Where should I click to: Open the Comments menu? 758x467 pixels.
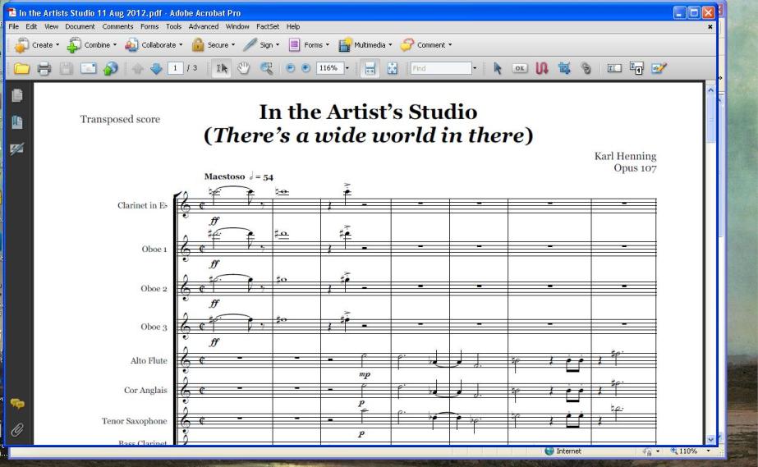click(x=117, y=26)
